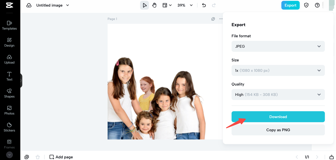Viewport: 336px width, 160px height.
Task: Open the Size 1x dropdown
Action: click(278, 70)
